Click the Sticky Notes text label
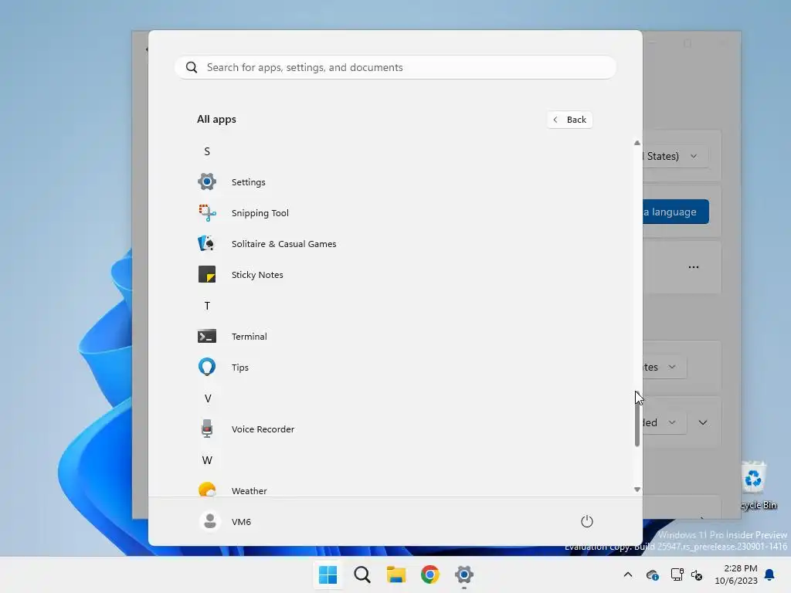 coord(257,275)
